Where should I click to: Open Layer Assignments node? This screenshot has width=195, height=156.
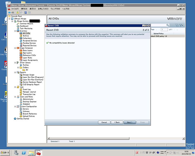click(30, 60)
